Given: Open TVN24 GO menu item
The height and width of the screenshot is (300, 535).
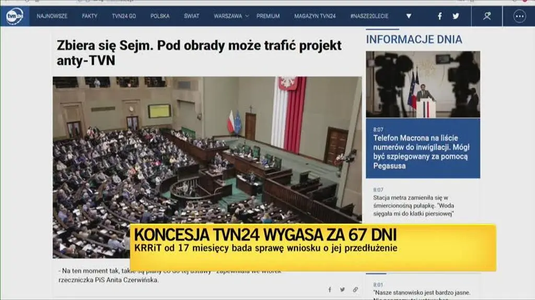Looking at the screenshot, I should point(124,16).
